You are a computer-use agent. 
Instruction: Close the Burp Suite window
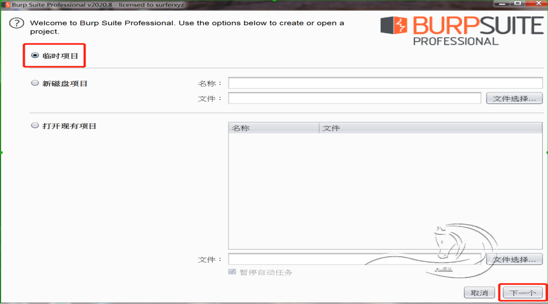(538, 4)
